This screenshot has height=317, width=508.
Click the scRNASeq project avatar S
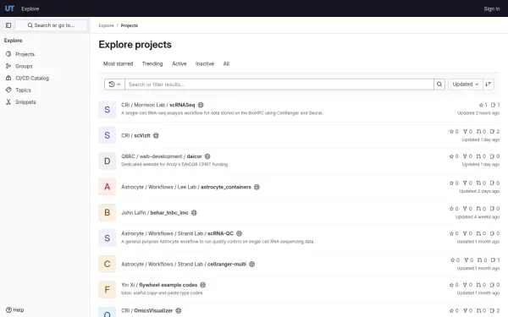tap(108, 110)
